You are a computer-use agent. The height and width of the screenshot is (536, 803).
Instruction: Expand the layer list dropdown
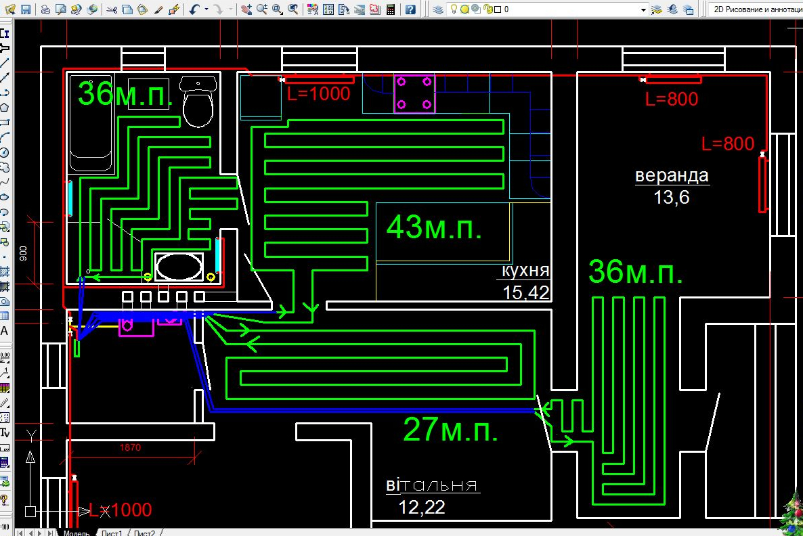pyautogui.click(x=643, y=9)
